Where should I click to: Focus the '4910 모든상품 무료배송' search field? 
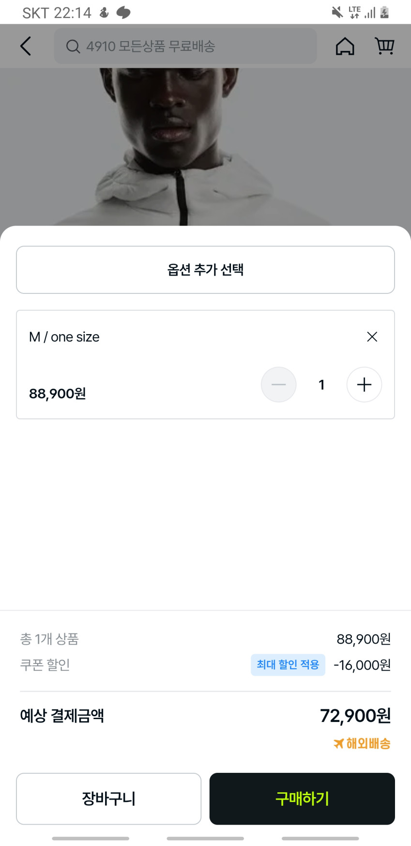pyautogui.click(x=194, y=46)
